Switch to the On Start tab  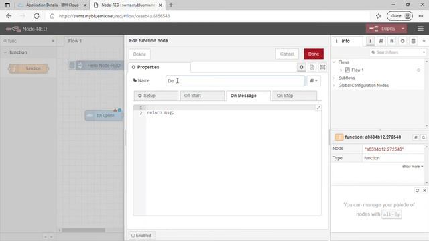[x=202, y=96]
